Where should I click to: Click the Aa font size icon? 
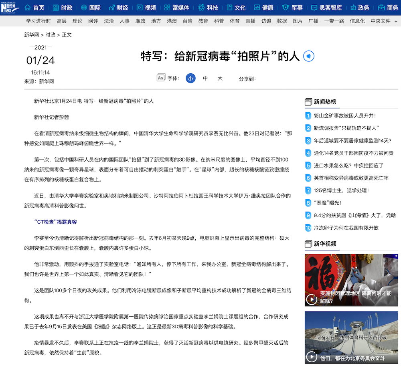(161, 77)
